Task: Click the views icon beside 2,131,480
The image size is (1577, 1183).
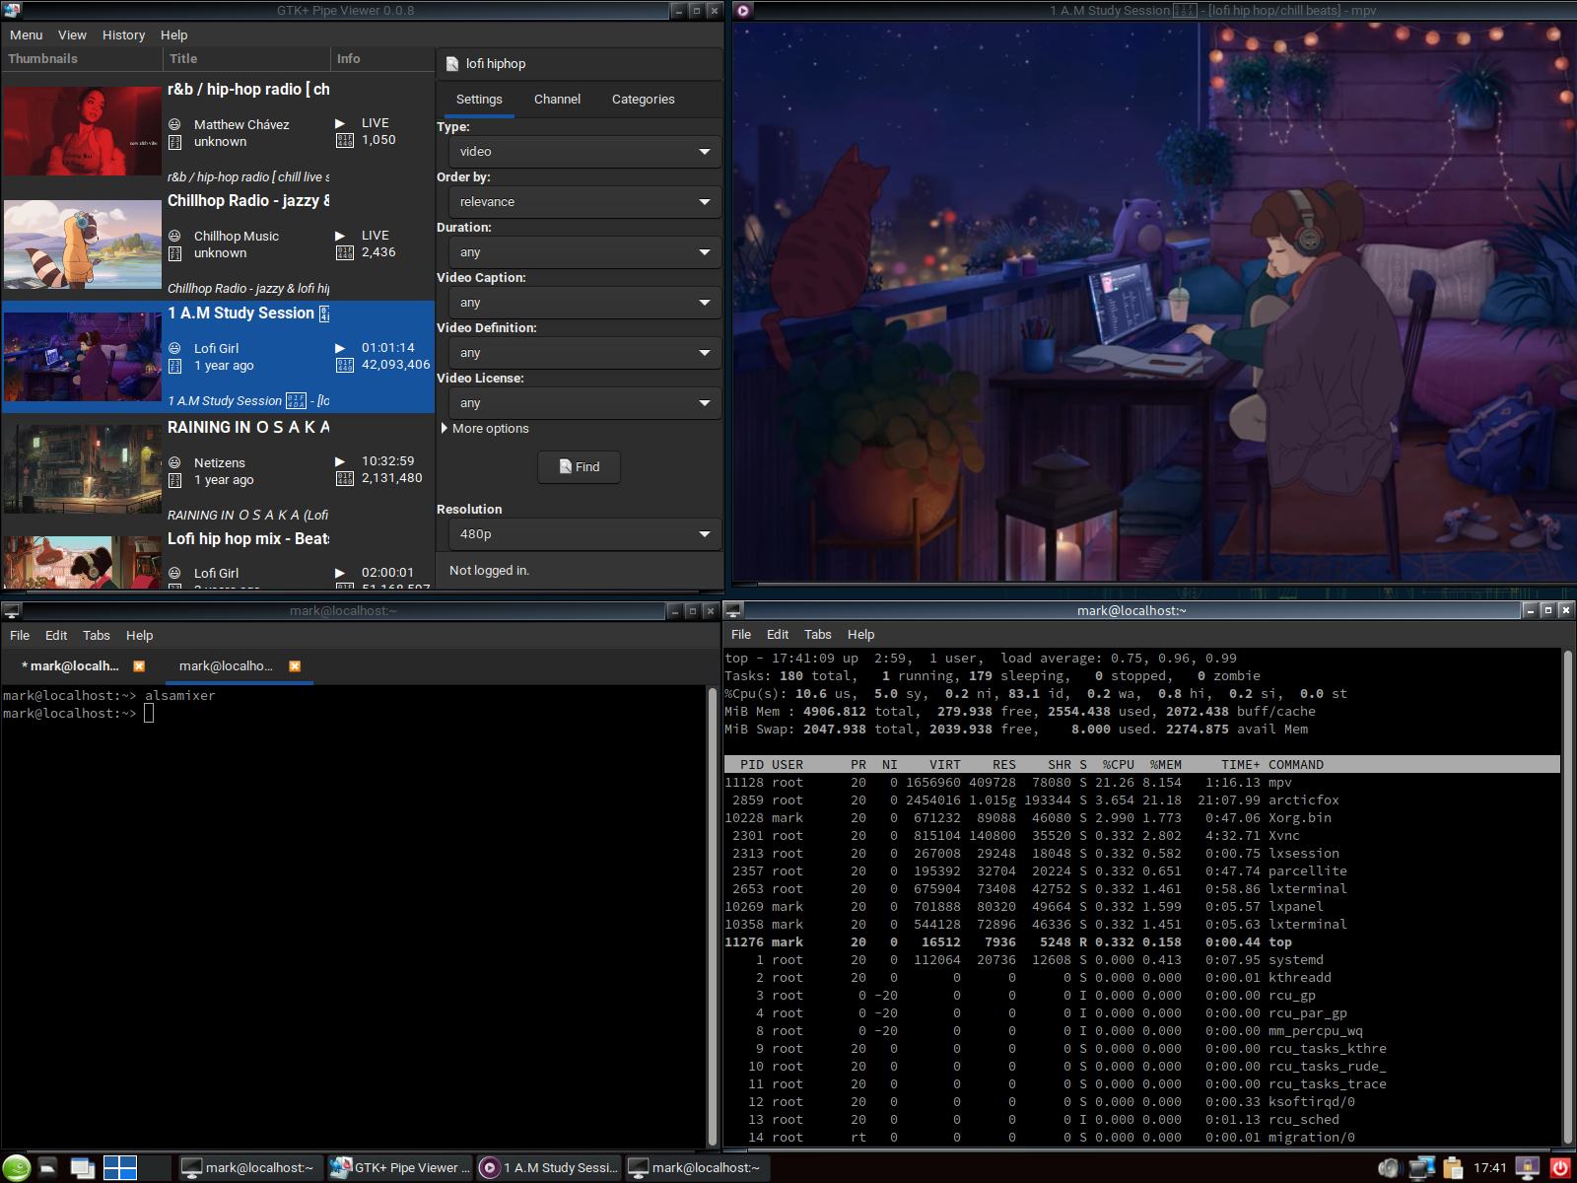Action: [x=345, y=478]
